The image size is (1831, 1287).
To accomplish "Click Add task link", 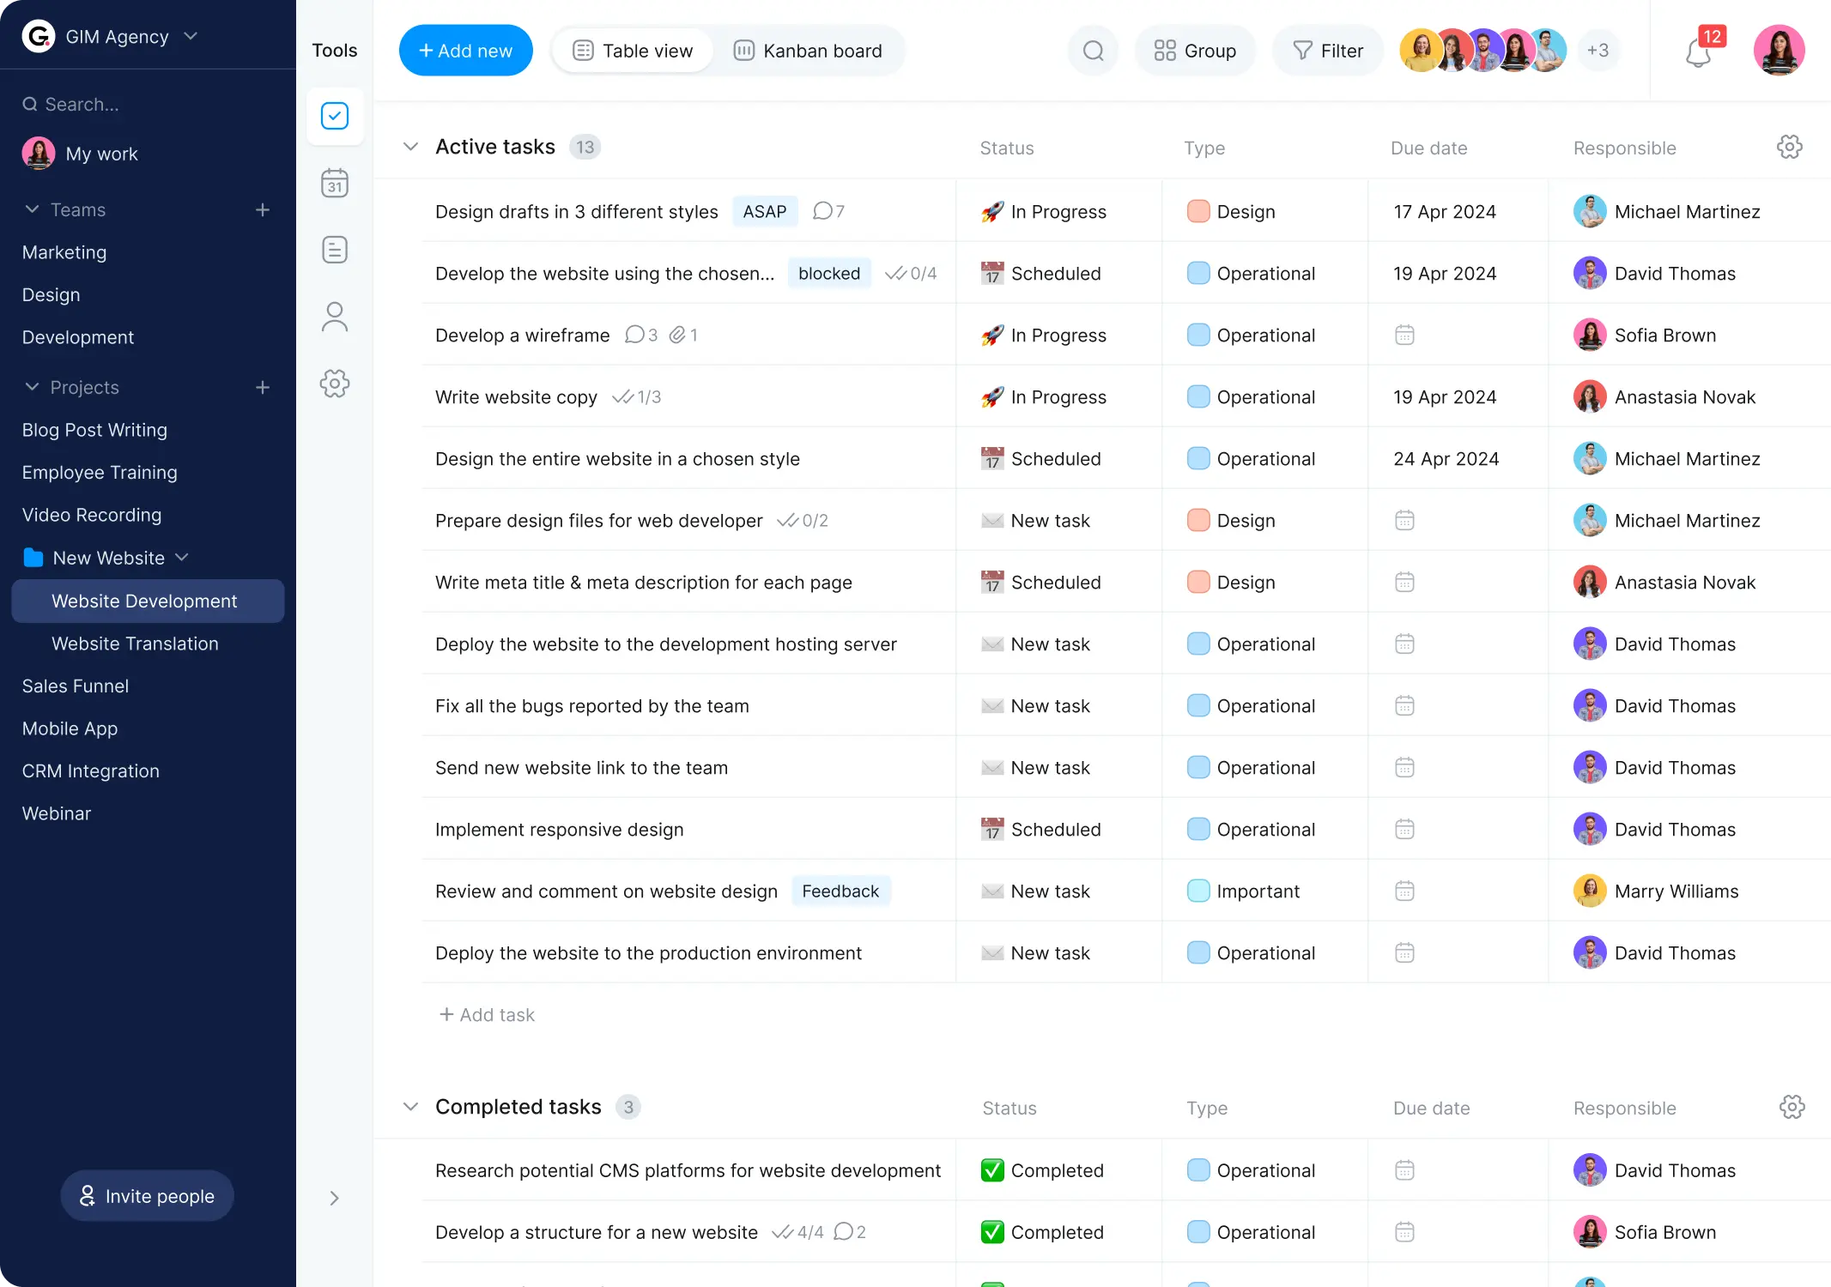I will tap(487, 1015).
